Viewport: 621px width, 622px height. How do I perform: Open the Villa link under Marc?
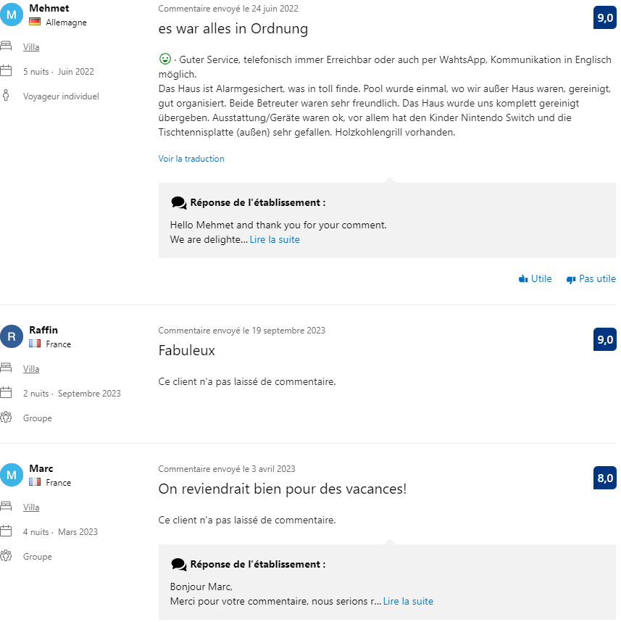31,507
